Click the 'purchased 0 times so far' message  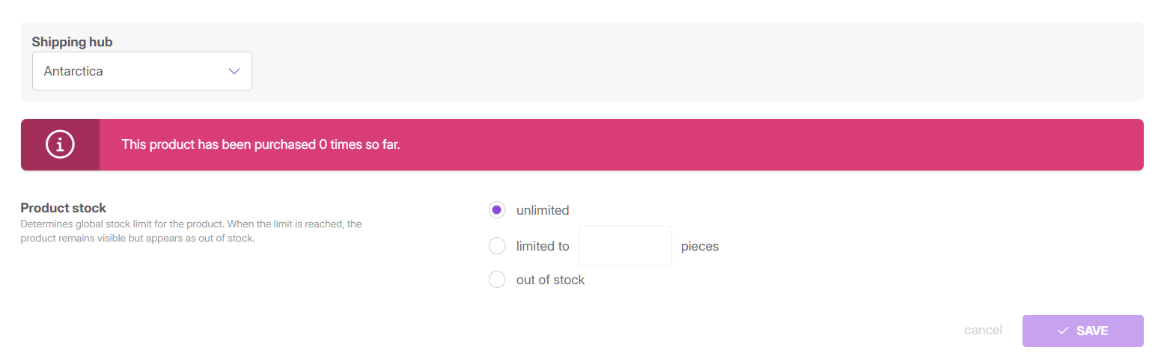pos(260,144)
